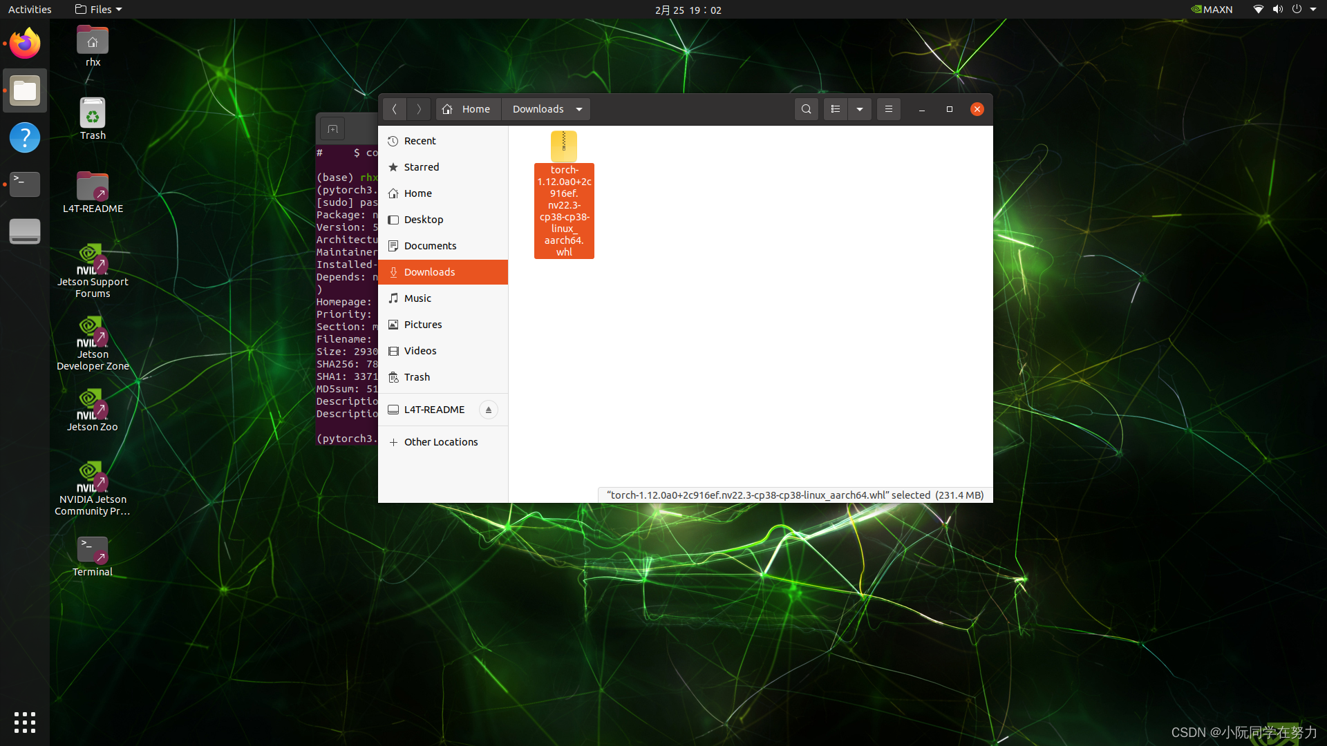Image resolution: width=1327 pixels, height=746 pixels.
Task: Open Firefox from the dock
Action: pos(25,44)
